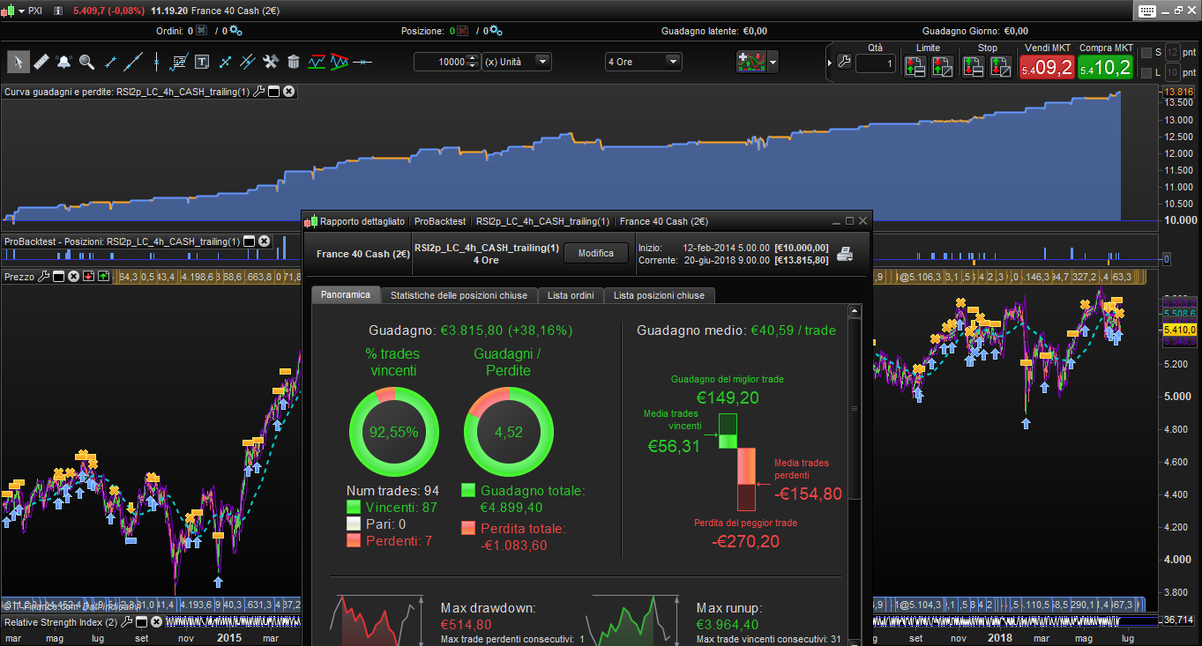Click the red down-arrow icon in Prezzo header

(88, 277)
